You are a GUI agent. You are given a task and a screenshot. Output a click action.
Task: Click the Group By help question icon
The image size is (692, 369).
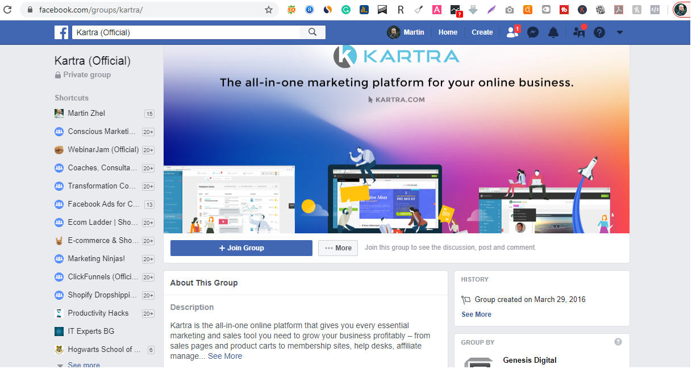point(618,342)
